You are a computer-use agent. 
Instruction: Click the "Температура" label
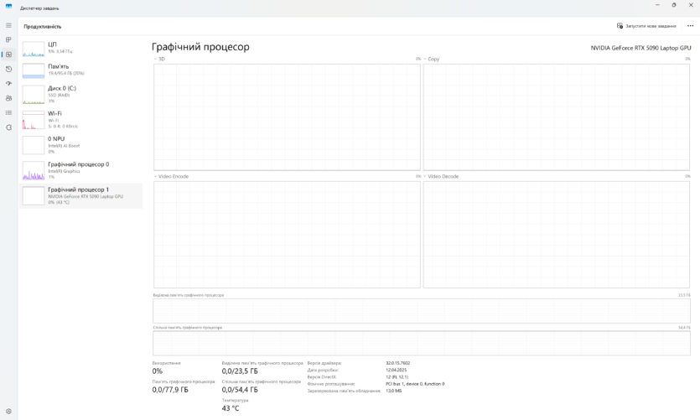pos(235,400)
